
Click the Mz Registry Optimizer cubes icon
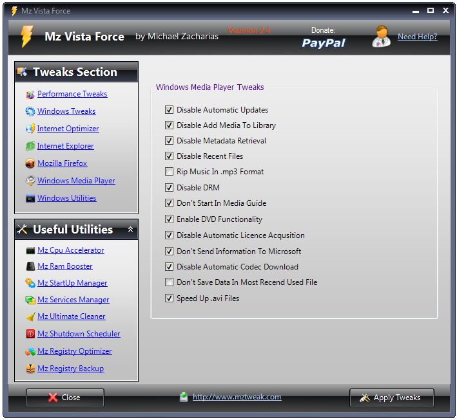(30, 351)
